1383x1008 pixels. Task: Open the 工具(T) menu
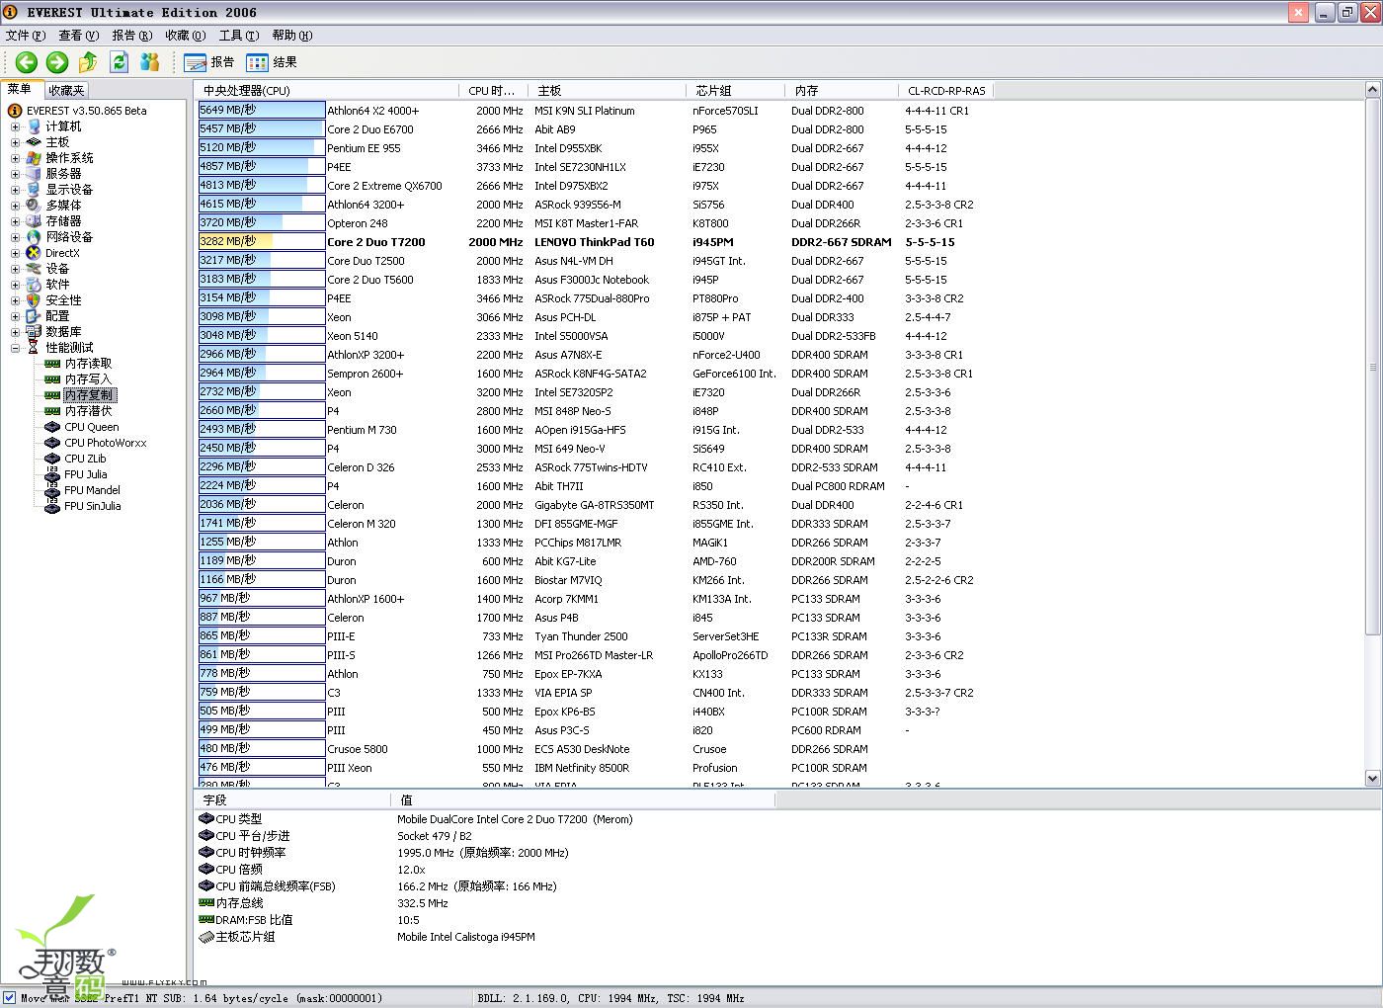[x=239, y=35]
